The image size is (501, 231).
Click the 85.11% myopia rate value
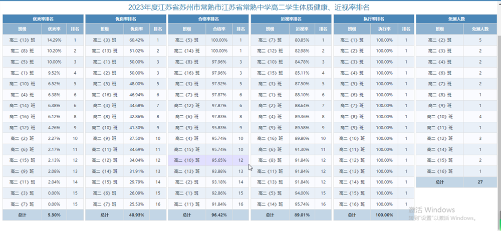302,73
